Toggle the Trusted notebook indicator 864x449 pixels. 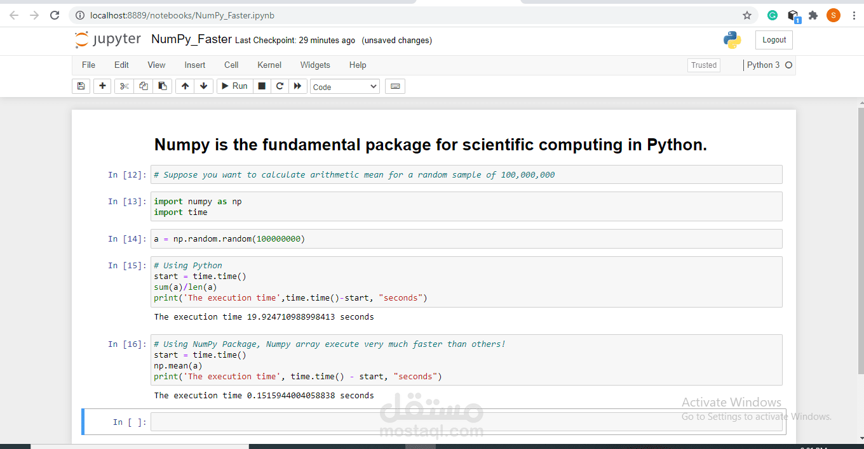[x=704, y=65]
